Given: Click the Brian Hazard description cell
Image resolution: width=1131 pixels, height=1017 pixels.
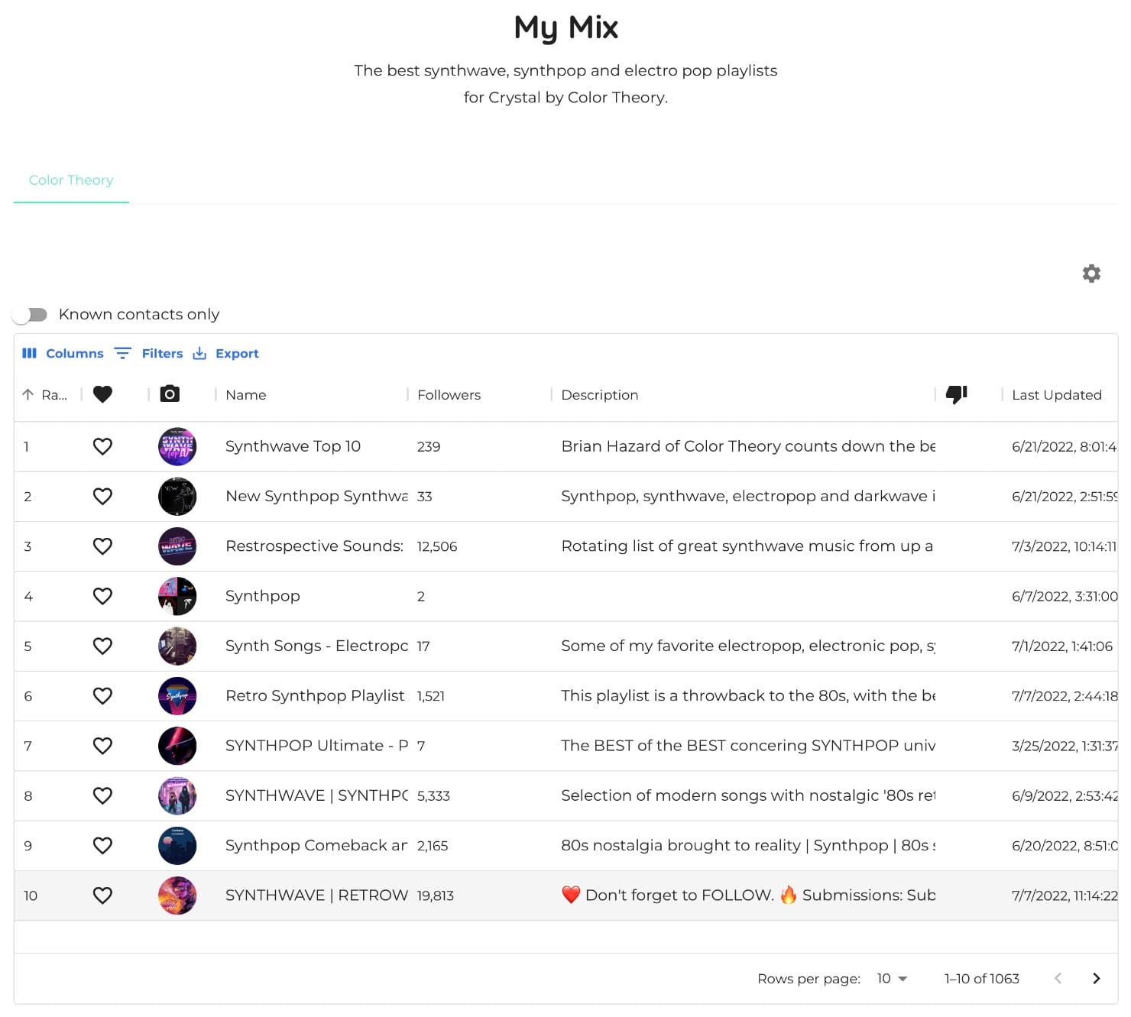Looking at the screenshot, I should [748, 446].
